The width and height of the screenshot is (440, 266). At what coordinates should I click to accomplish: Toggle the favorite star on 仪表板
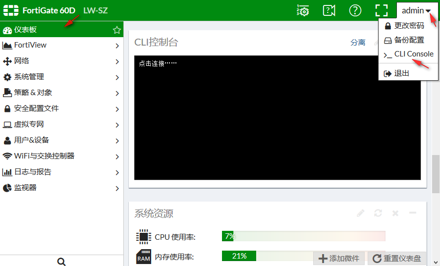point(117,30)
